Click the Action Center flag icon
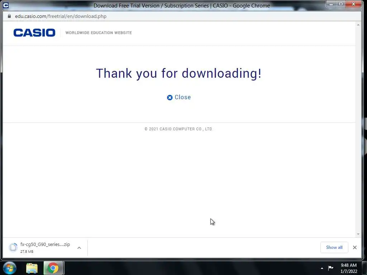Image resolution: width=367 pixels, height=275 pixels. [x=331, y=268]
